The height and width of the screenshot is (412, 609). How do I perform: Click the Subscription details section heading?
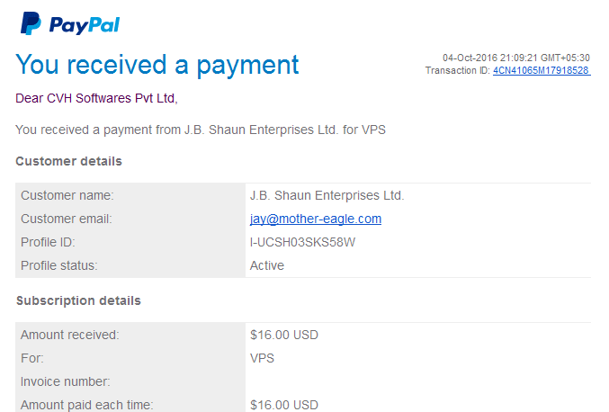coord(78,301)
